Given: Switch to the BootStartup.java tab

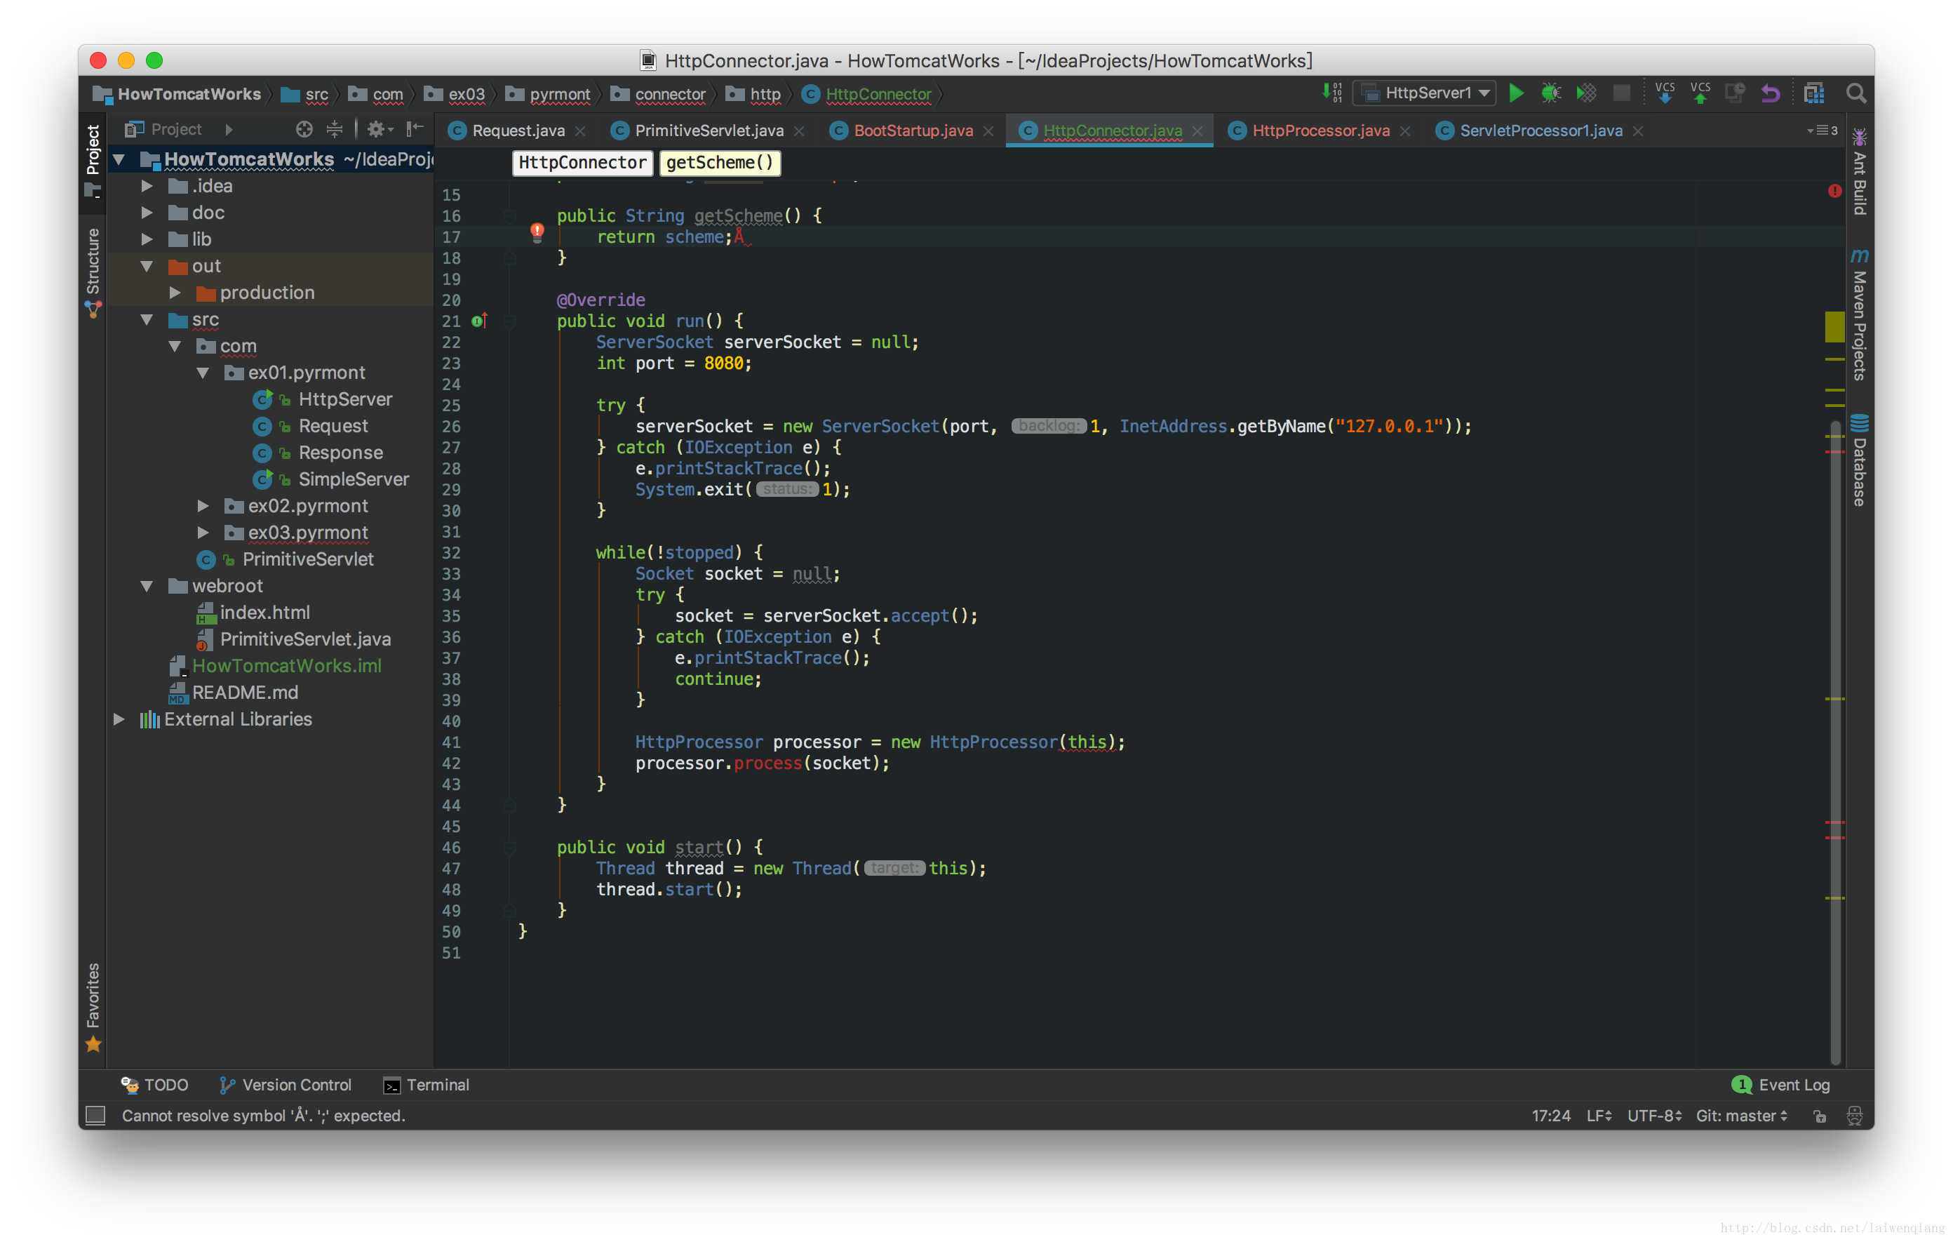Looking at the screenshot, I should (913, 130).
